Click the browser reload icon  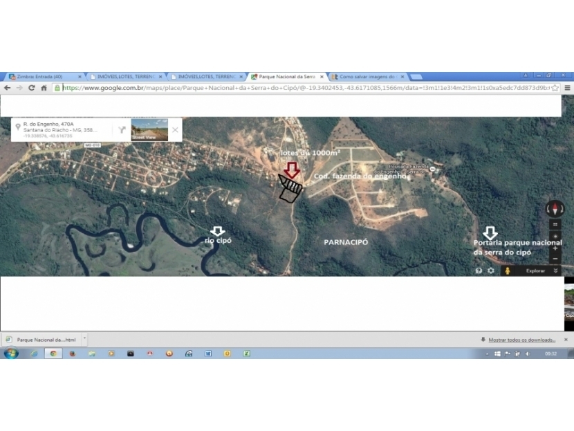31,88
